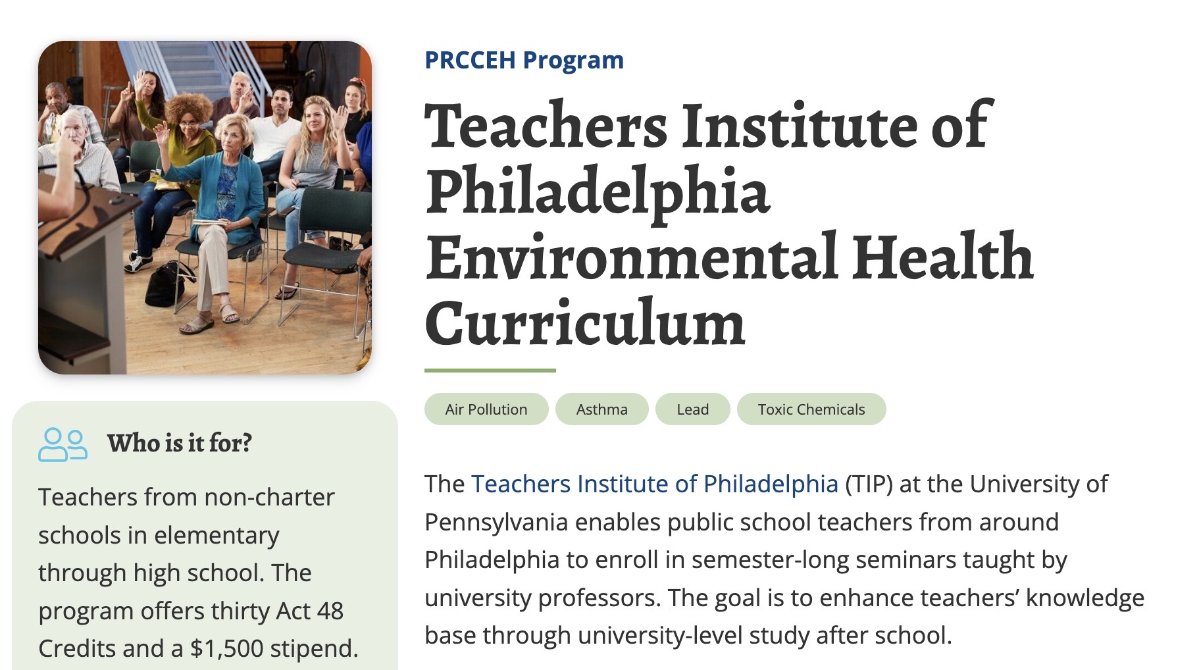Select the Air Pollution topic tag
Viewport: 1199px width, 670px height.
point(486,409)
